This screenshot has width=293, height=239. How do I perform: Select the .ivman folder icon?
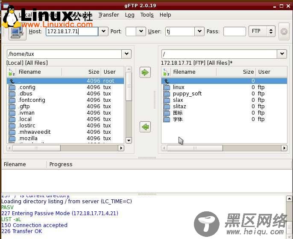coord(12,113)
